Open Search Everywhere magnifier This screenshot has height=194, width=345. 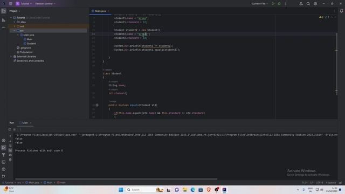[x=308, y=4]
